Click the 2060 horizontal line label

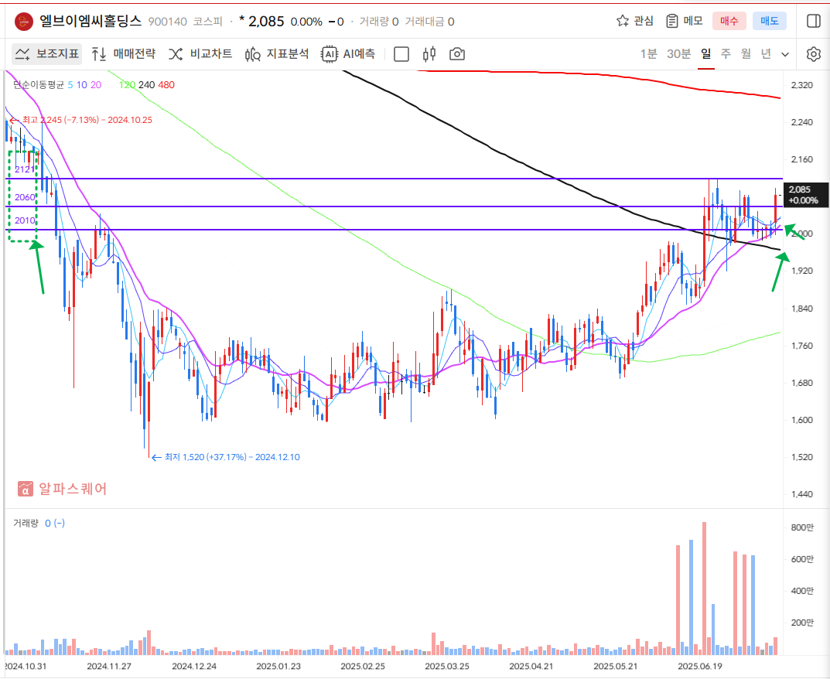pos(25,197)
